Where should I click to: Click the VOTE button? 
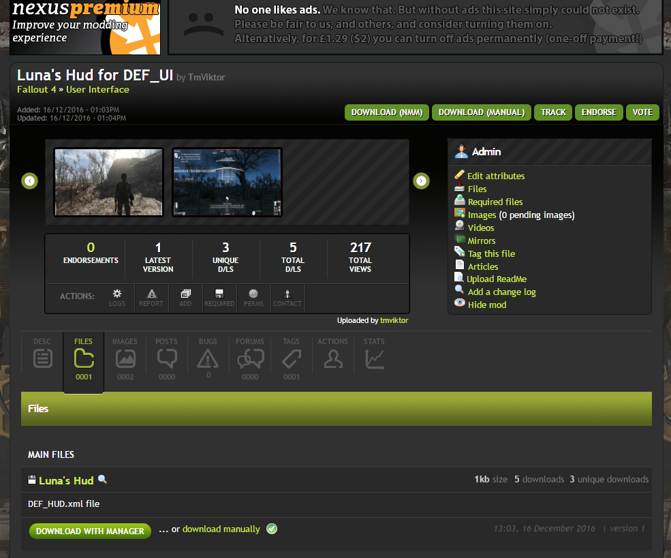pos(642,112)
